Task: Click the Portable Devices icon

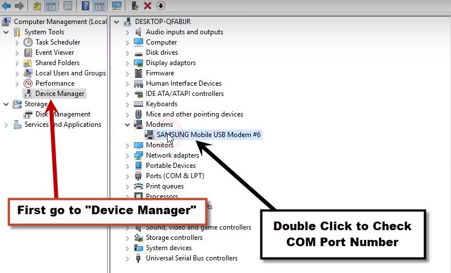Action: click(x=139, y=166)
